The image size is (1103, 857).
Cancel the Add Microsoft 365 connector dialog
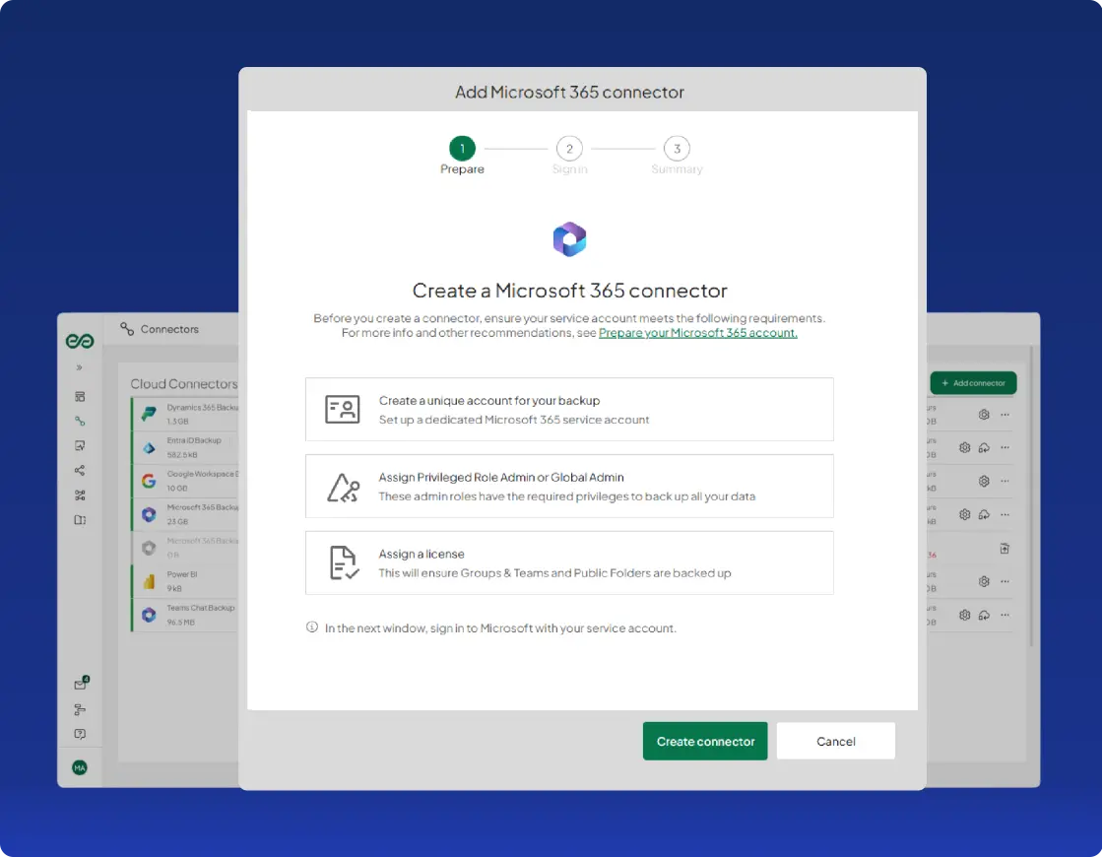coord(836,741)
